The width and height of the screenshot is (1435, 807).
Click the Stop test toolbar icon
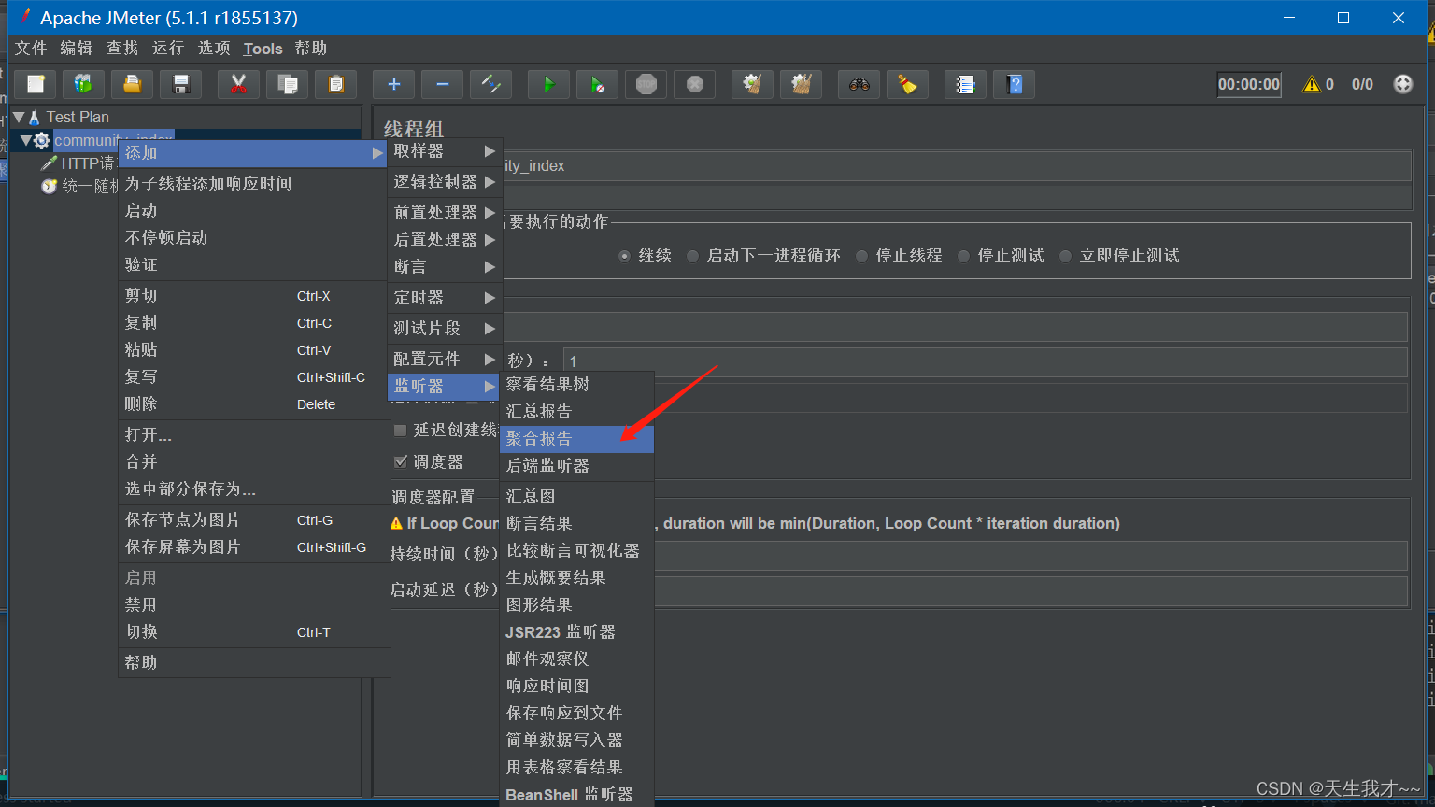646,84
